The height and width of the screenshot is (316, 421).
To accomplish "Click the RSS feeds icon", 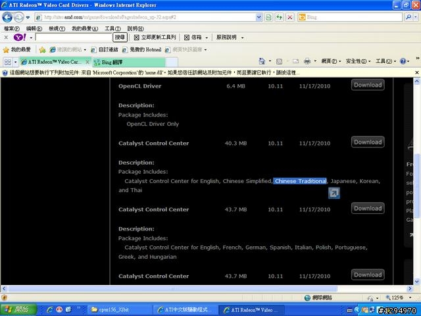I will pyautogui.click(x=279, y=61).
